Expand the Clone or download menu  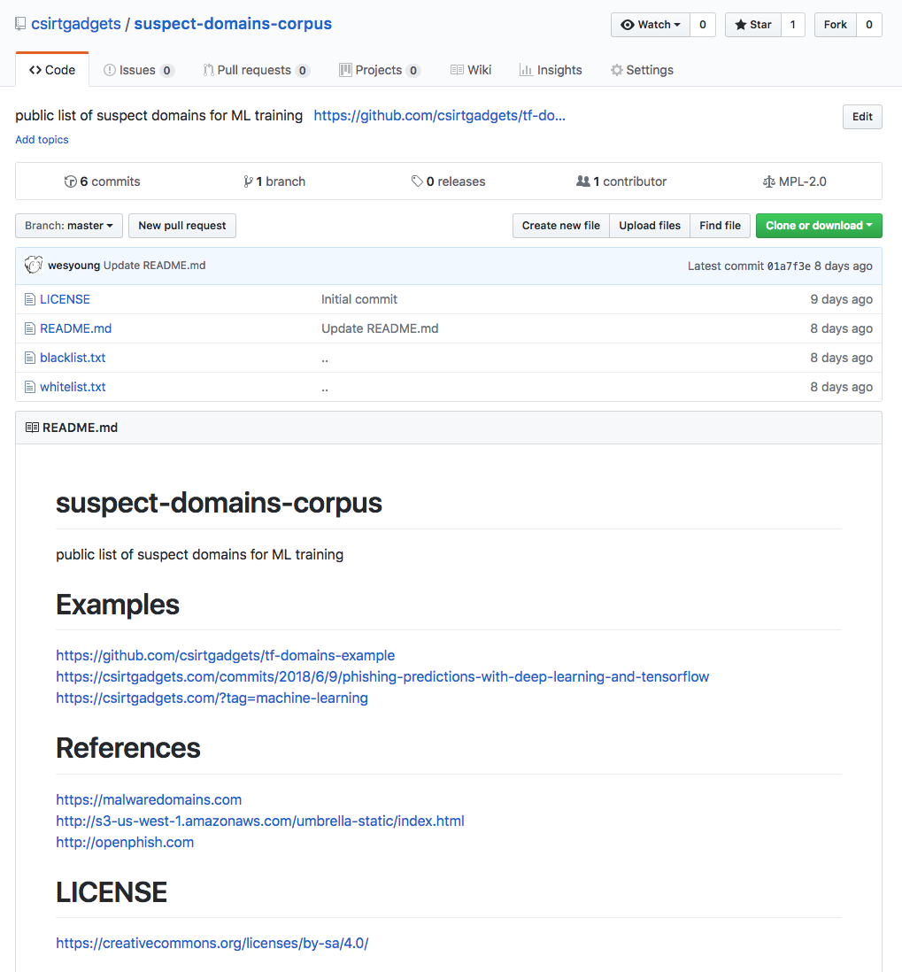(x=819, y=226)
